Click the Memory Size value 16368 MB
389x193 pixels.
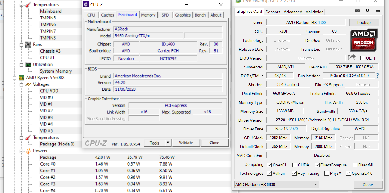click(x=285, y=111)
